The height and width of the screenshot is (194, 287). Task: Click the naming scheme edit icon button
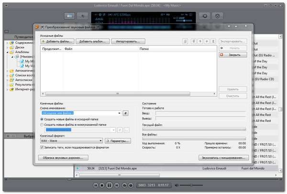126,113
